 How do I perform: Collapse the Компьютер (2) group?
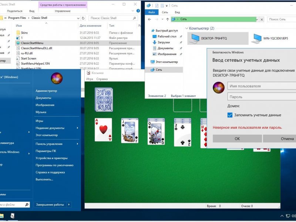pyautogui.click(x=187, y=28)
